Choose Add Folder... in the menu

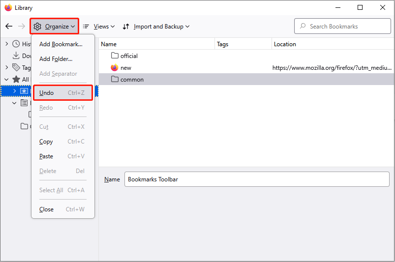coord(56,59)
